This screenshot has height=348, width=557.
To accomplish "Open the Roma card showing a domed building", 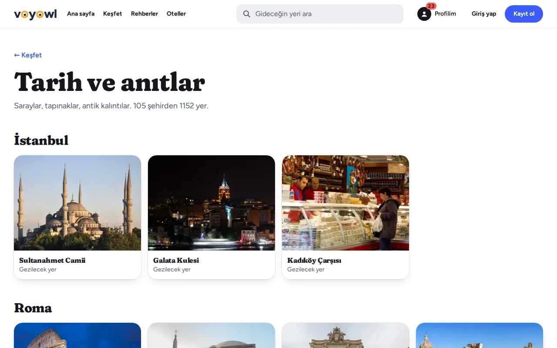I will 211,335.
